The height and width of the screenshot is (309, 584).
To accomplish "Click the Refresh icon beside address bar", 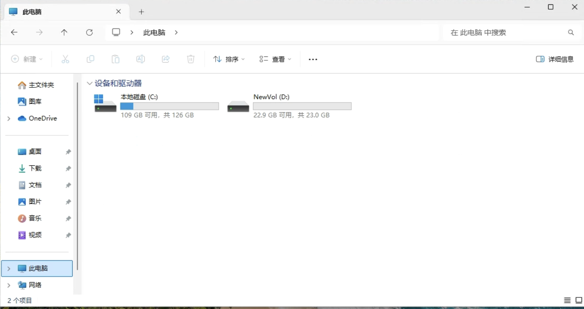I will point(89,32).
